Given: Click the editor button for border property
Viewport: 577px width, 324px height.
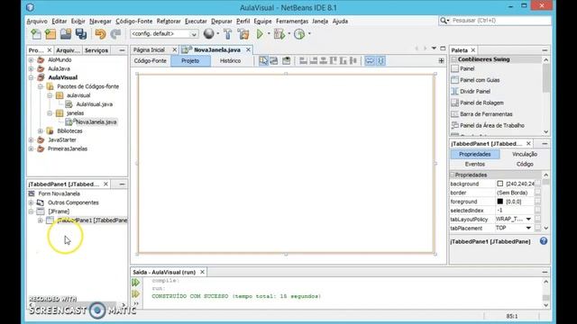Looking at the screenshot, I should coord(537,193).
